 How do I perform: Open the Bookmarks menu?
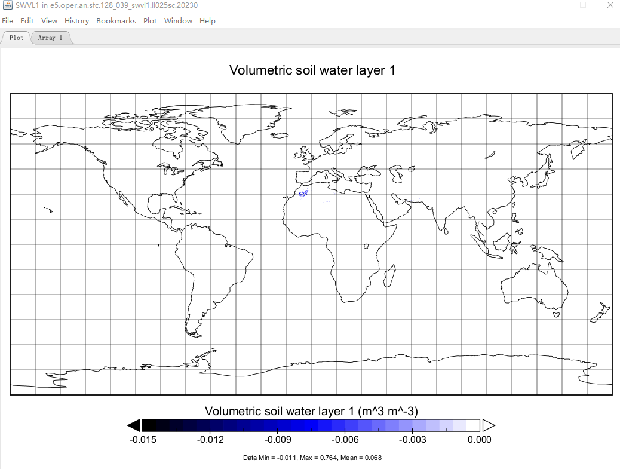[116, 20]
